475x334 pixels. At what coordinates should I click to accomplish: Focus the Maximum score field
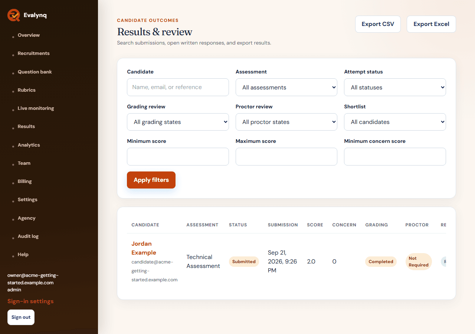286,157
